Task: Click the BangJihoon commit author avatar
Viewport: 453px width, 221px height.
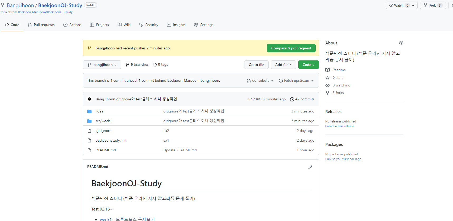Action: coord(89,99)
